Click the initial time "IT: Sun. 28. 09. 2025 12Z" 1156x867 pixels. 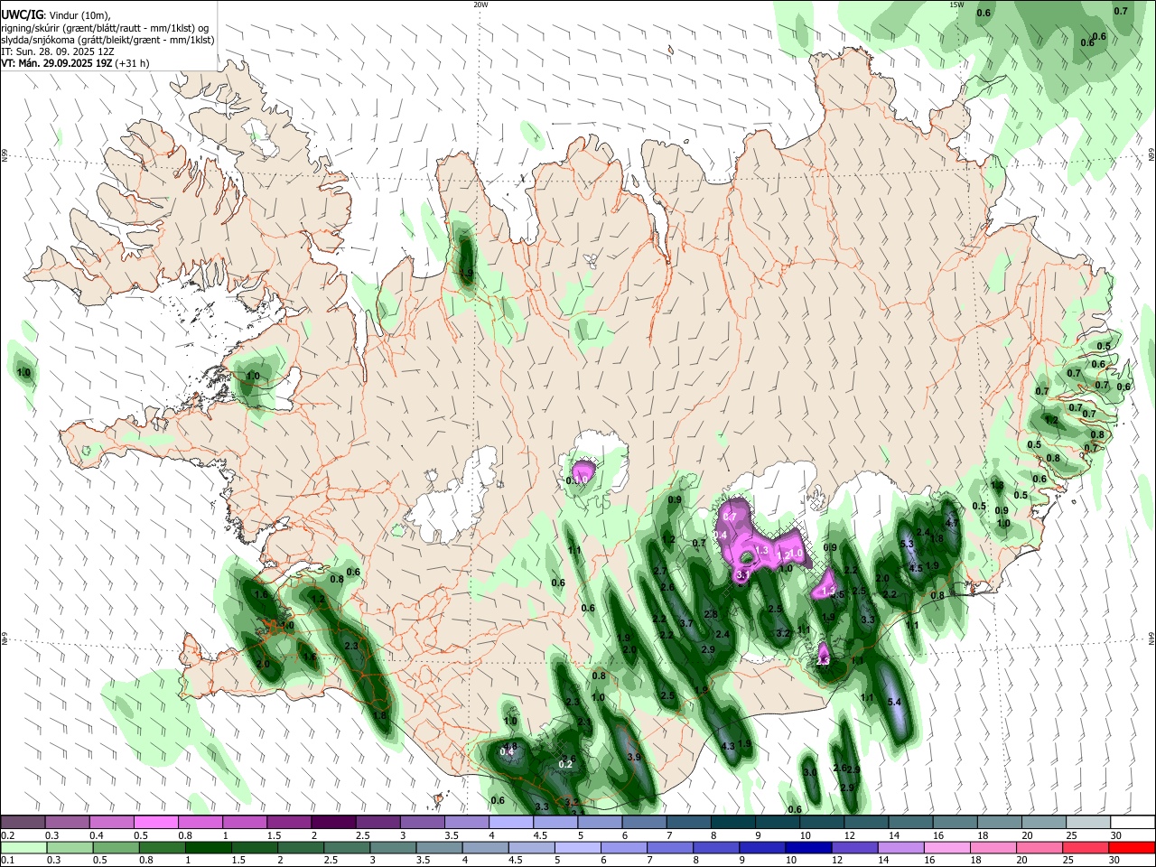point(58,51)
